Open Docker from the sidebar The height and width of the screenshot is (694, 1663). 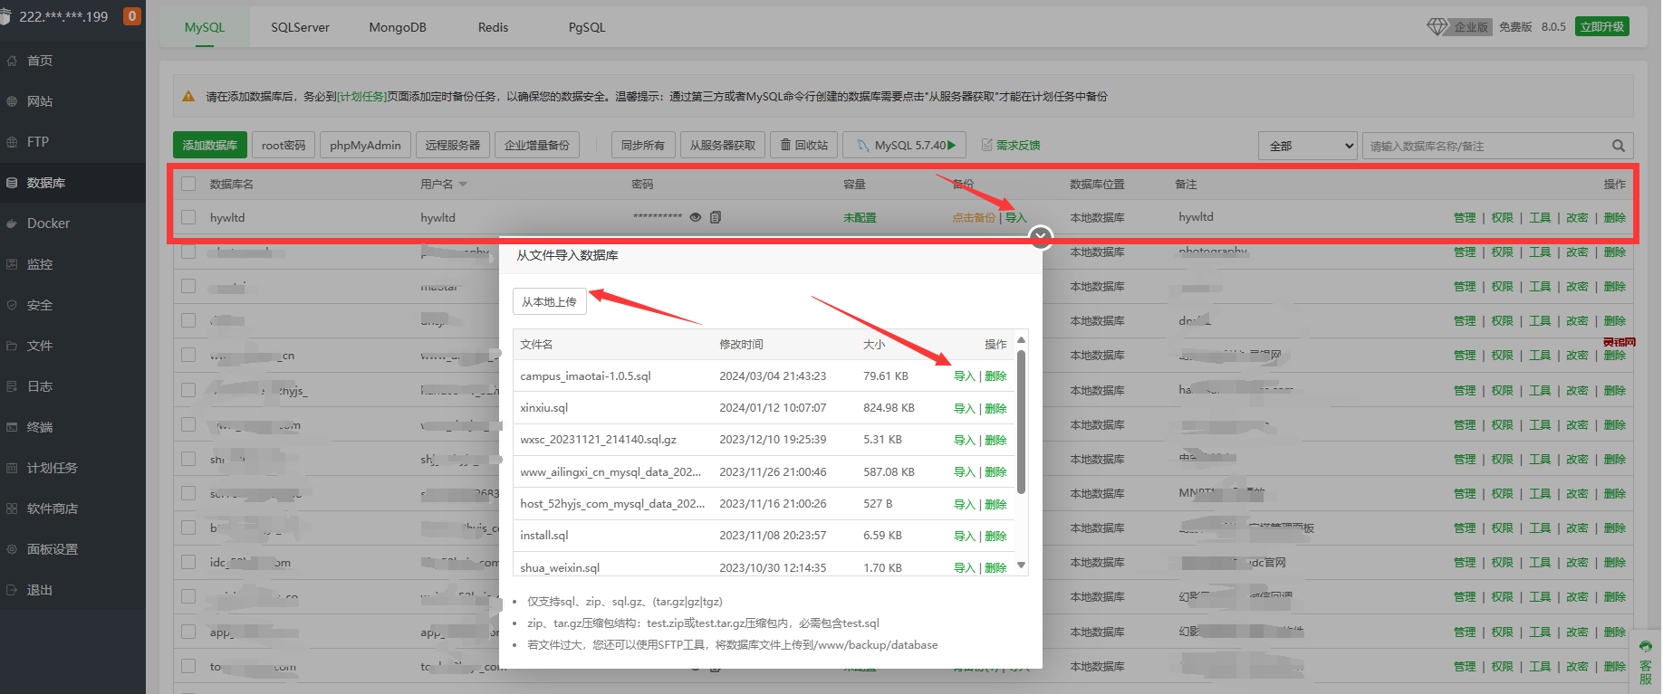pos(48,223)
